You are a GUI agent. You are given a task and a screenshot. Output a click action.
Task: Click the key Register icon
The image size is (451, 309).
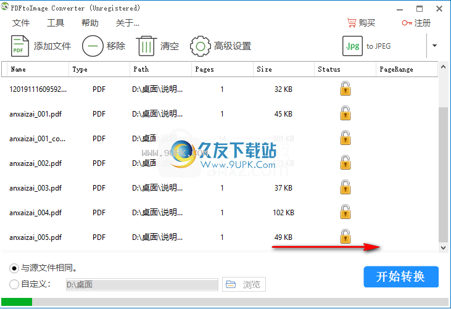407,23
